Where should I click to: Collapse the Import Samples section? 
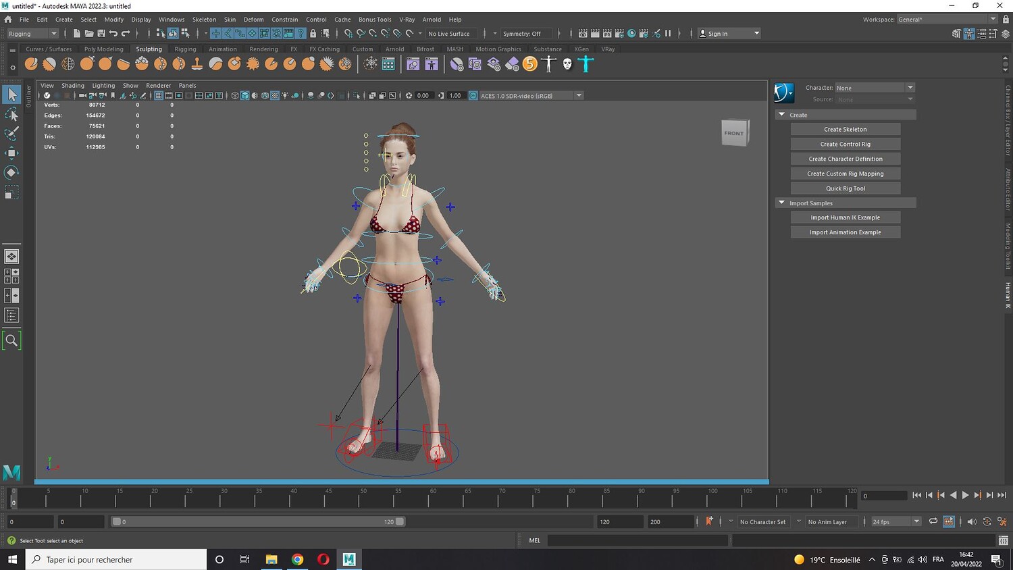click(x=782, y=203)
